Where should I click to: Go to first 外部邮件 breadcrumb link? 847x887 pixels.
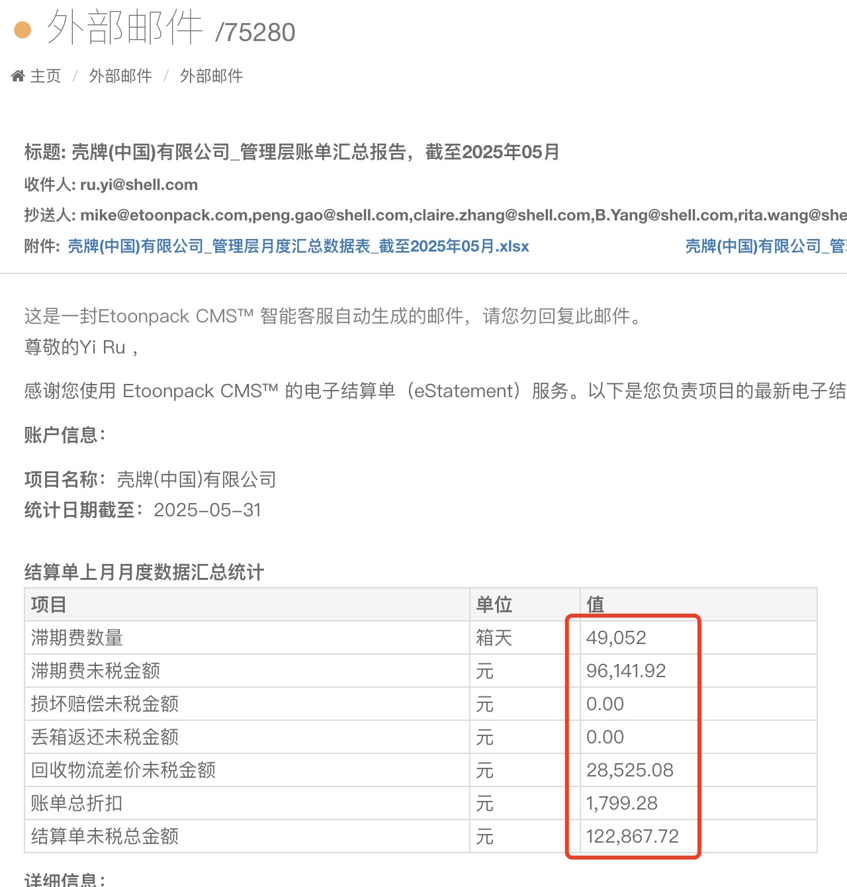pyautogui.click(x=120, y=76)
